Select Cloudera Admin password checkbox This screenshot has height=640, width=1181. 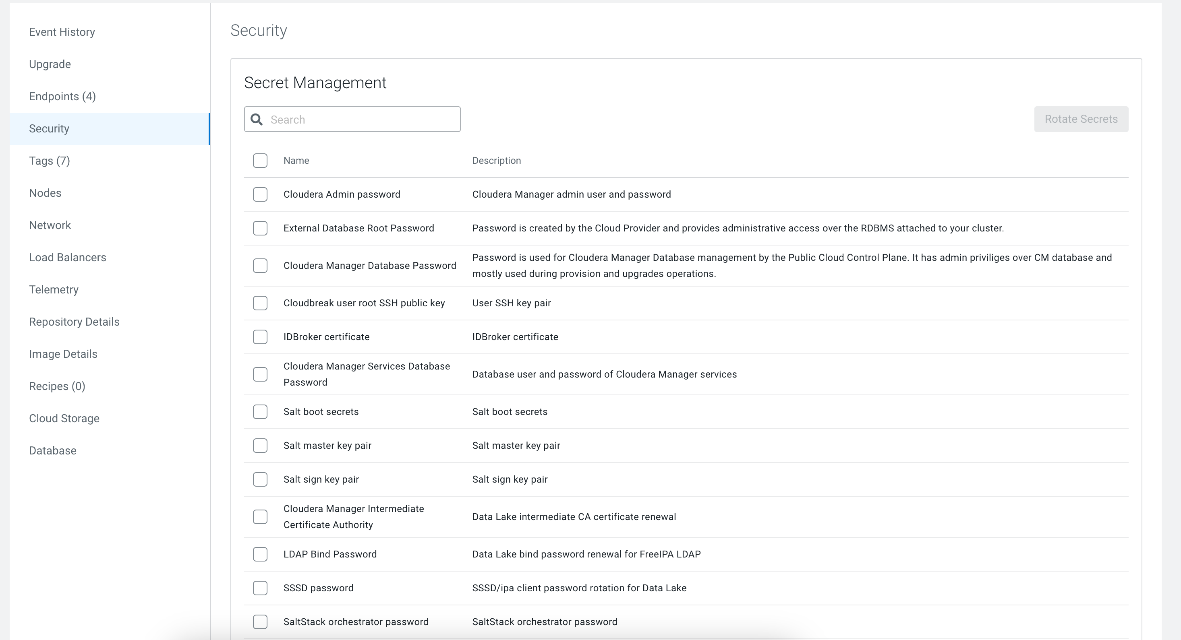(260, 194)
